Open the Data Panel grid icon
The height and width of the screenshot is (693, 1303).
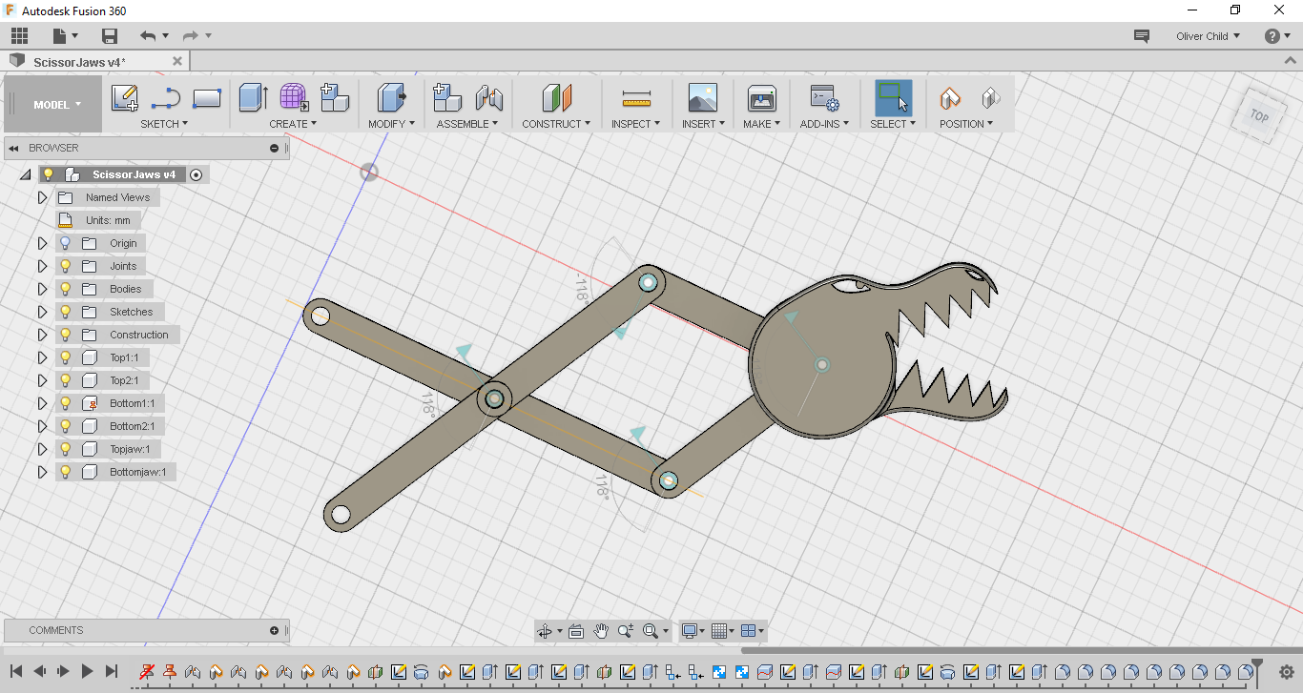tap(19, 35)
